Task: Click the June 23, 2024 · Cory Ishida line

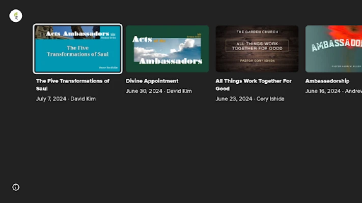Action: 250,99
